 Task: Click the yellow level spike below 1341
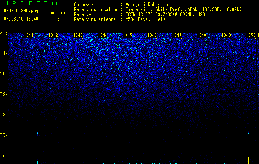point(38,162)
